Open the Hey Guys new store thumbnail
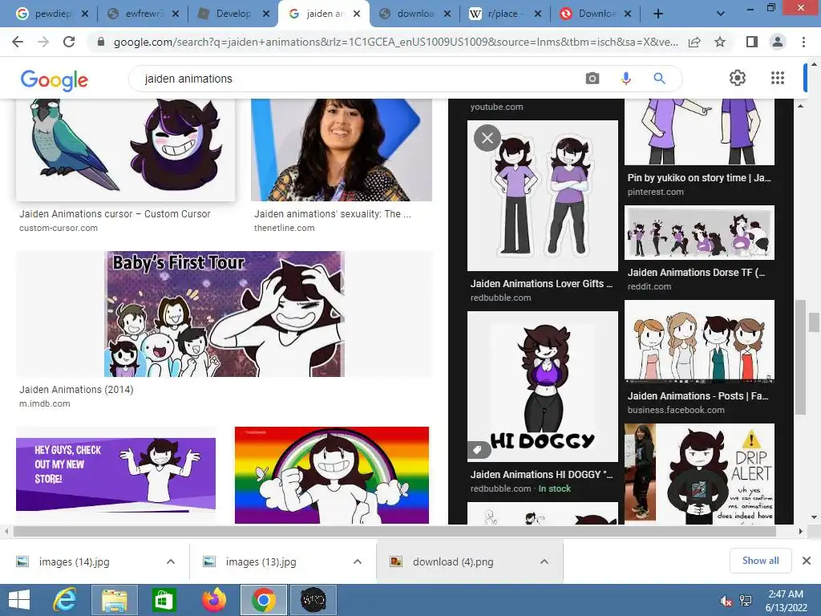Image resolution: width=821 pixels, height=616 pixels. click(115, 474)
